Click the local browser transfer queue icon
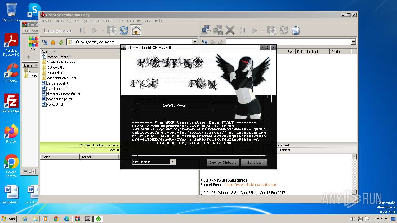This screenshot has height=223, width=397. click(x=112, y=30)
